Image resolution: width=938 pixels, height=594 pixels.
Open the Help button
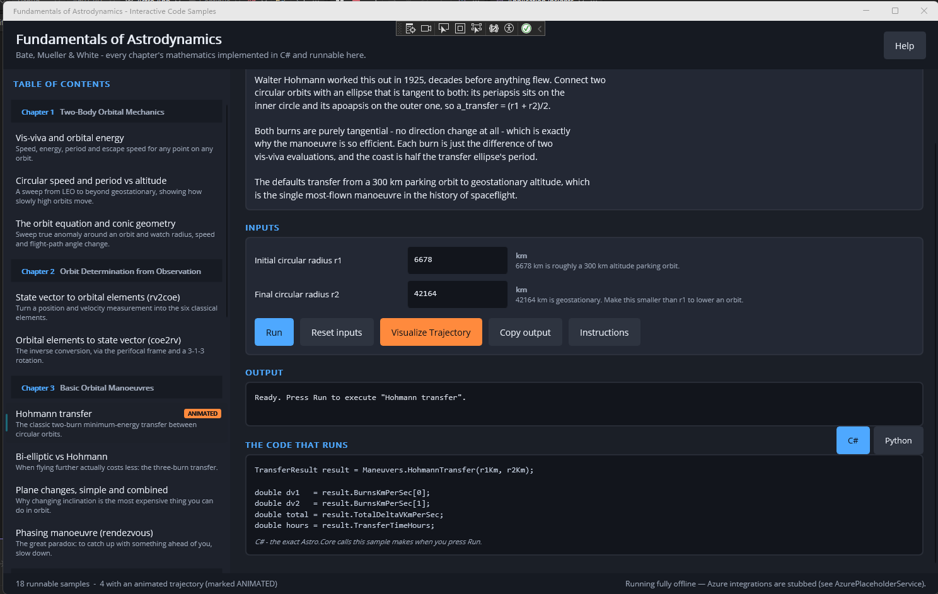tap(905, 45)
